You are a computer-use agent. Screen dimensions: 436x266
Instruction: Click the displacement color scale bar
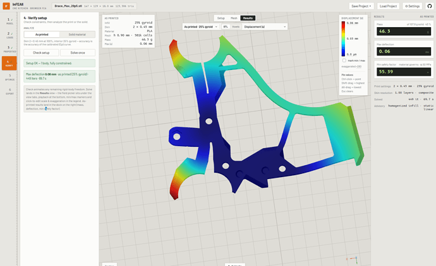343,39
